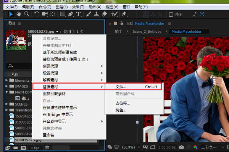Select the Hand tool
The image size is (229, 152).
coord(19,14)
